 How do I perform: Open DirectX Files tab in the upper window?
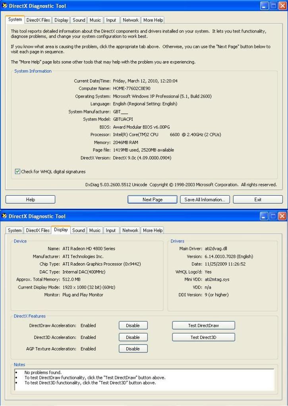tap(38, 20)
